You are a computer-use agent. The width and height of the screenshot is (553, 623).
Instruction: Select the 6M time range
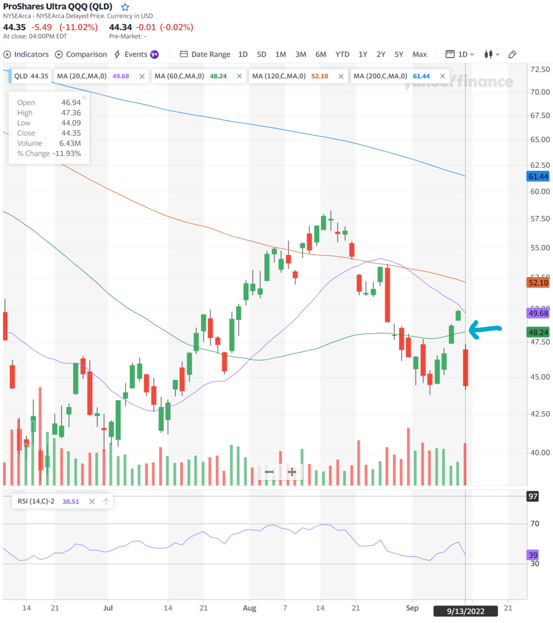[321, 55]
